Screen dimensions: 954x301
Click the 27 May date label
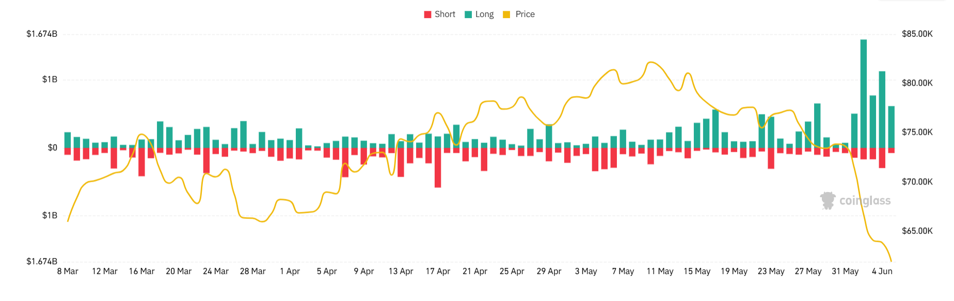[x=808, y=272]
